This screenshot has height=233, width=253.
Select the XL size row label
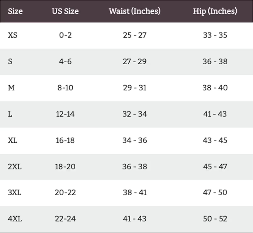pyautogui.click(x=13, y=140)
